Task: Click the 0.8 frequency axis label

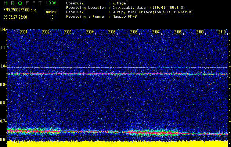Action: tap(3, 103)
